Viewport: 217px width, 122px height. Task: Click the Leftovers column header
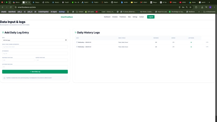pos(191,38)
